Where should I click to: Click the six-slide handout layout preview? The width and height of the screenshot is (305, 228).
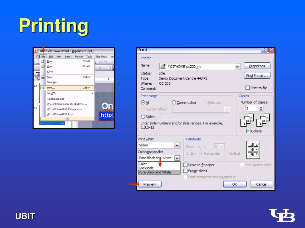(x=253, y=150)
